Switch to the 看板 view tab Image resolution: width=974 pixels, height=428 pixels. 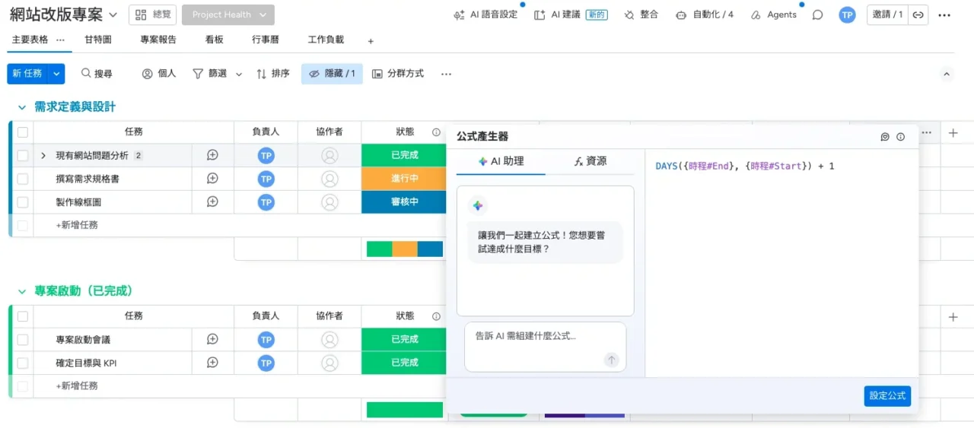(x=214, y=40)
